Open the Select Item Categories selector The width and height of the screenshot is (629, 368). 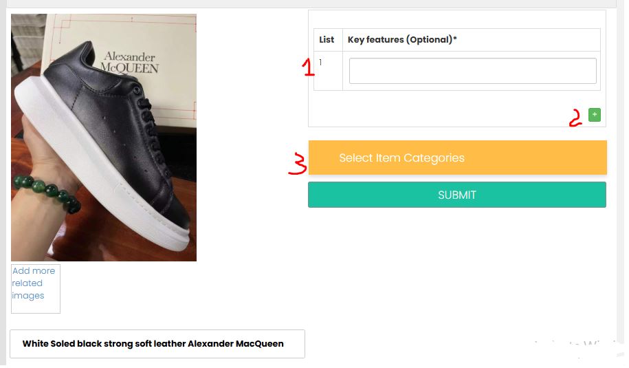pos(457,158)
